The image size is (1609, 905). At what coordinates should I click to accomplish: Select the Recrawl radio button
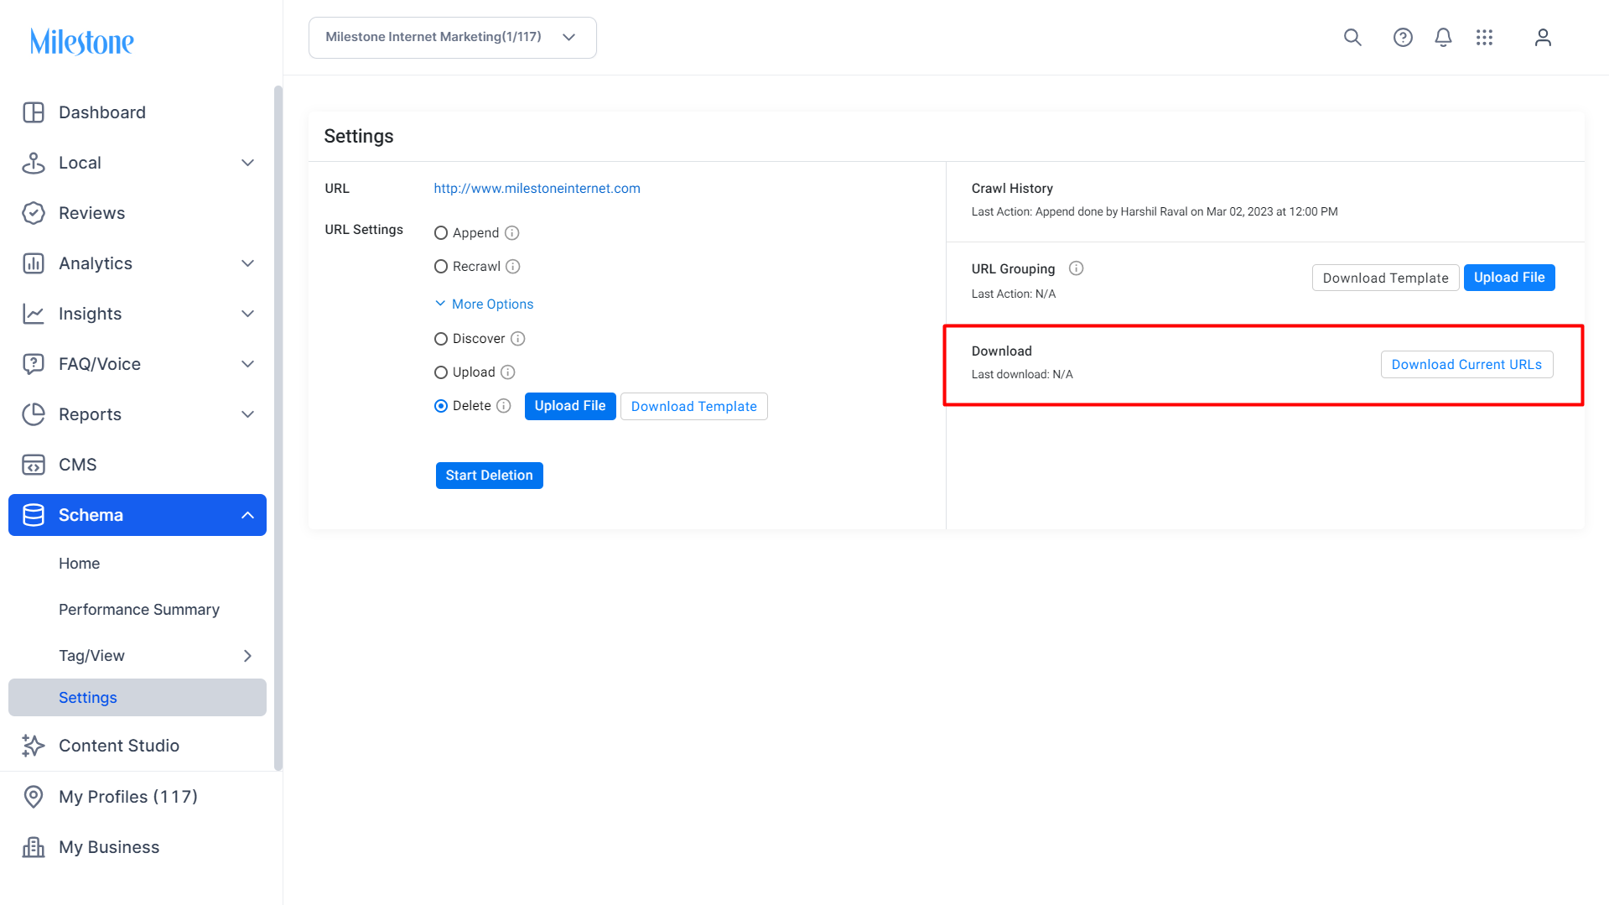click(x=441, y=267)
